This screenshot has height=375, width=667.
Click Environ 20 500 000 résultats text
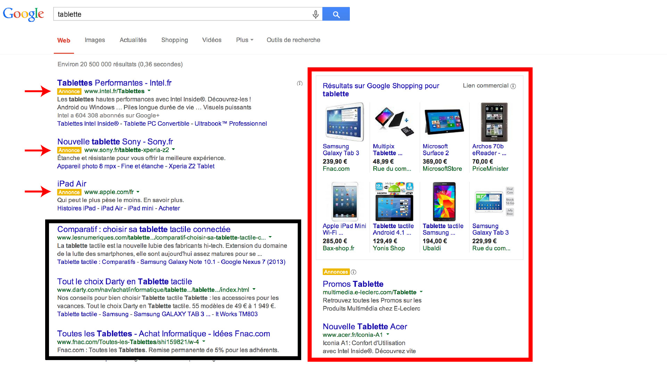(x=120, y=64)
